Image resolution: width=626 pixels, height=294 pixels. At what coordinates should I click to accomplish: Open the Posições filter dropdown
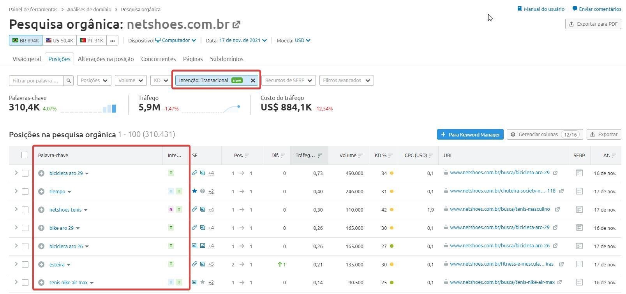[x=94, y=80]
